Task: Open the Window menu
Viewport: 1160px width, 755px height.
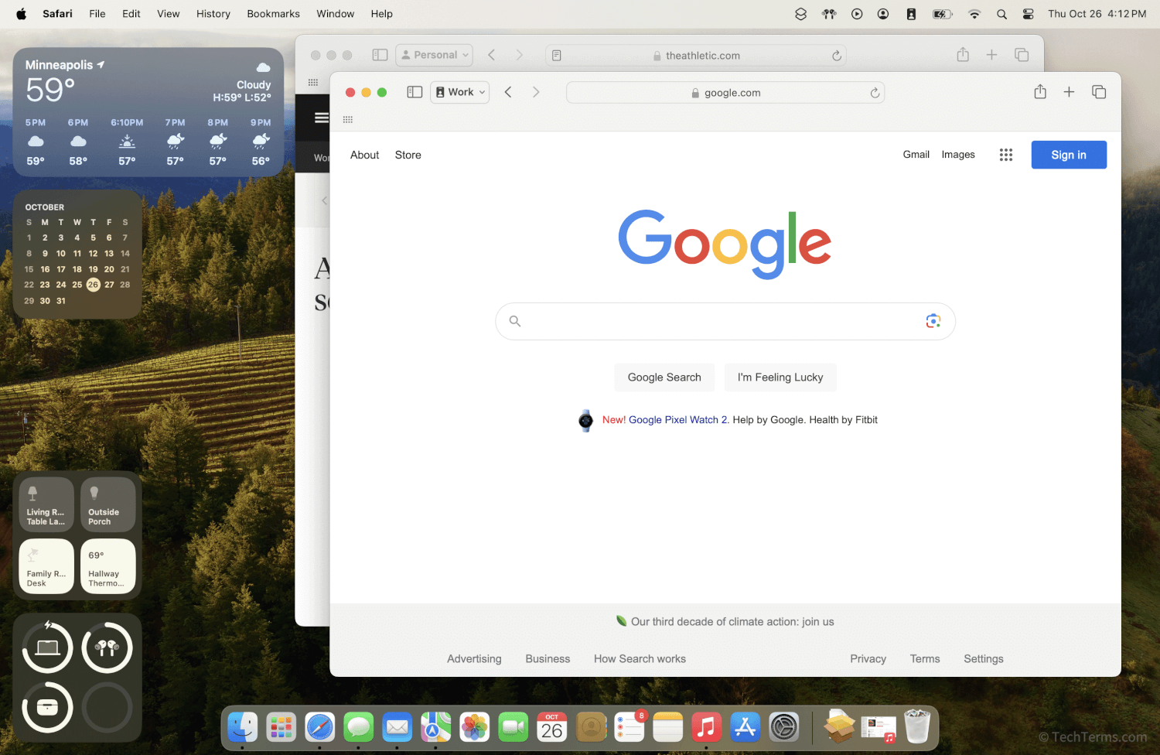Action: (x=336, y=14)
